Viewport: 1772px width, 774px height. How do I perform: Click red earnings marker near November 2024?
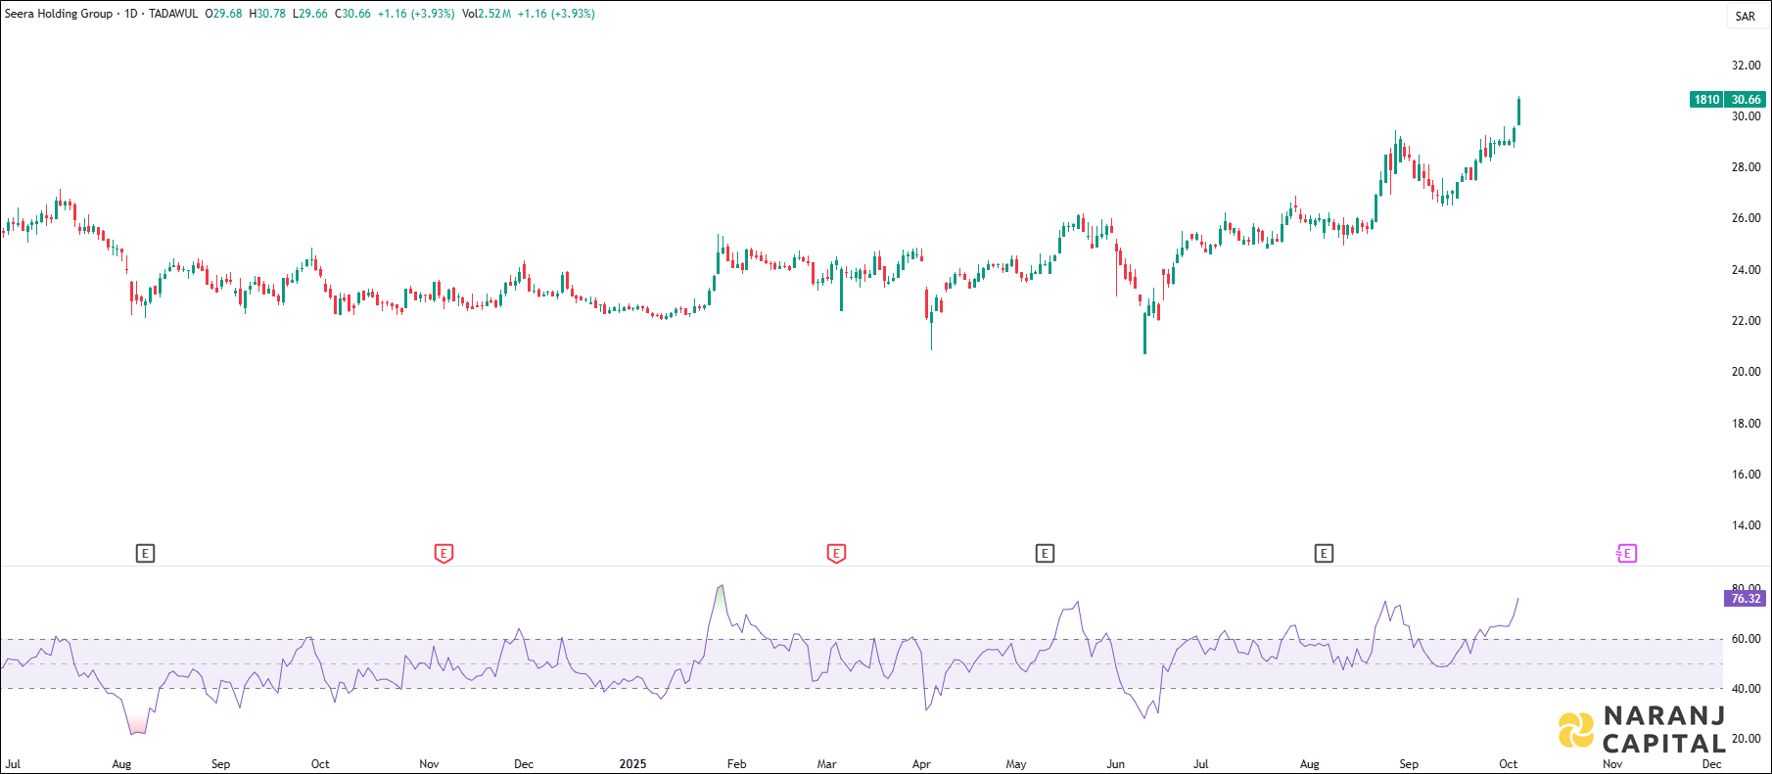tap(443, 554)
